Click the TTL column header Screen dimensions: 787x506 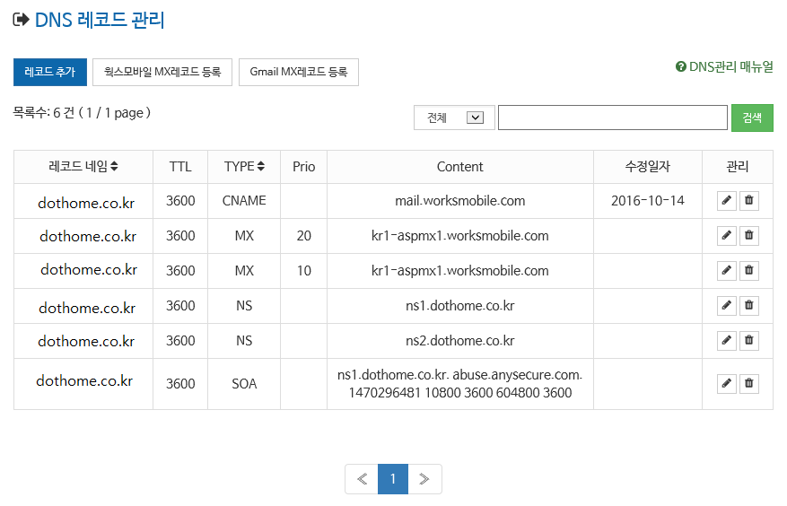pos(180,167)
